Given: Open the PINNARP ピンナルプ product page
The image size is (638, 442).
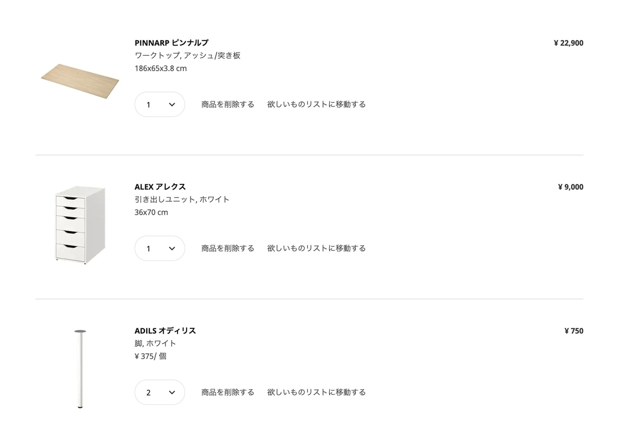Looking at the screenshot, I should tap(171, 42).
